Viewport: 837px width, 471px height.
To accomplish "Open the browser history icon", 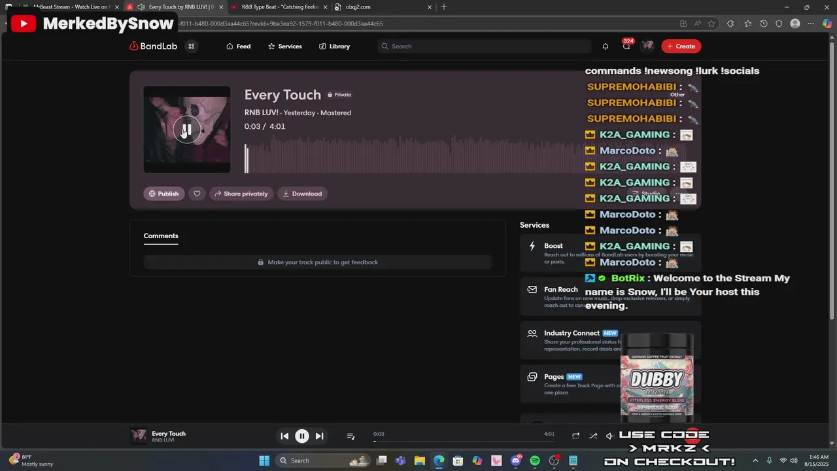I will (763, 24).
